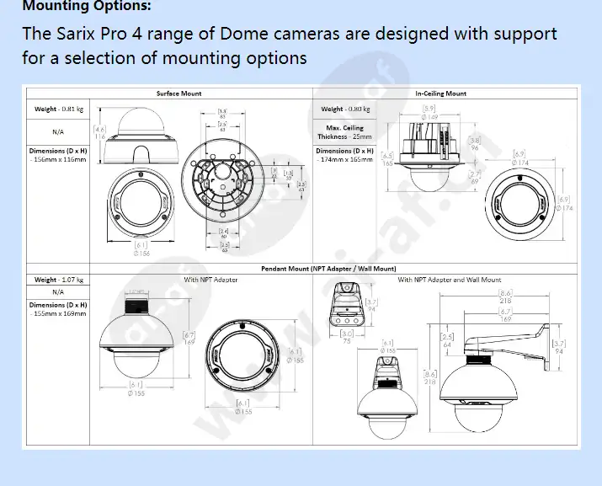This screenshot has height=486, width=602.
Task: Click Max. Ceiling Thickness - 25mm cell
Action: [344, 132]
